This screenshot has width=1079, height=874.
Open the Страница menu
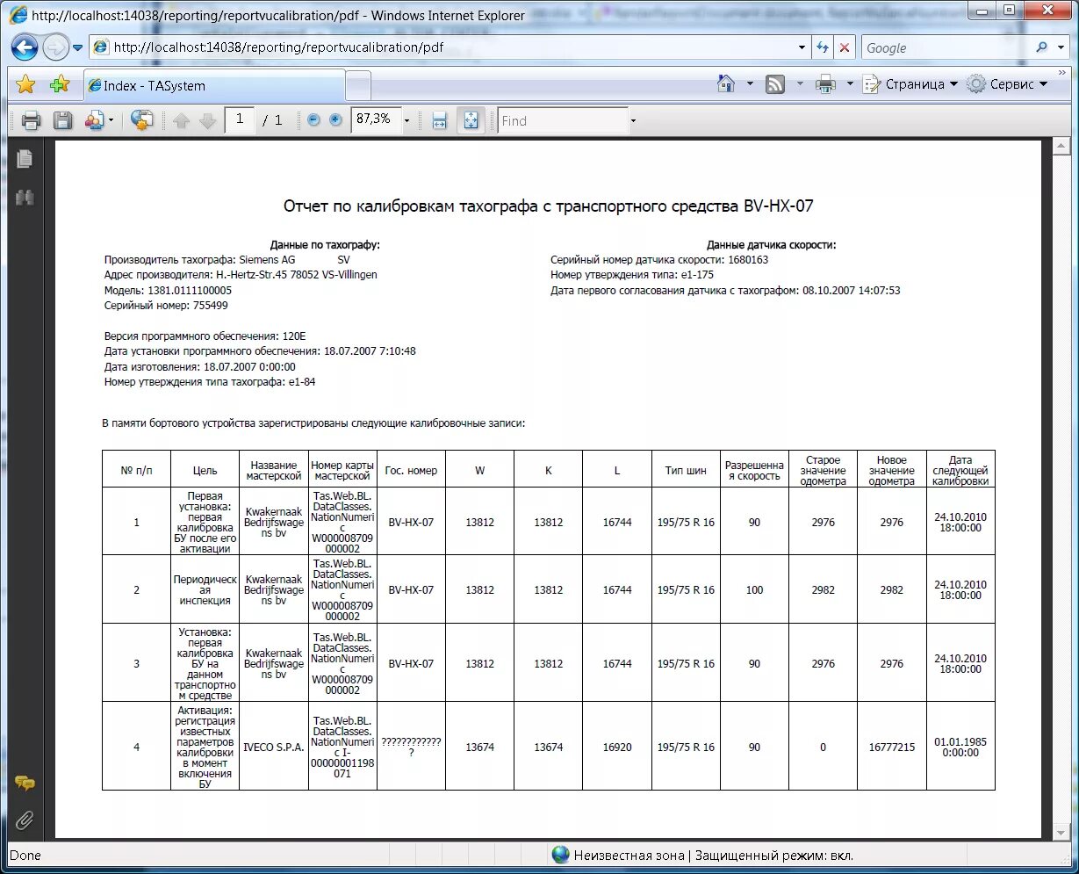(910, 84)
